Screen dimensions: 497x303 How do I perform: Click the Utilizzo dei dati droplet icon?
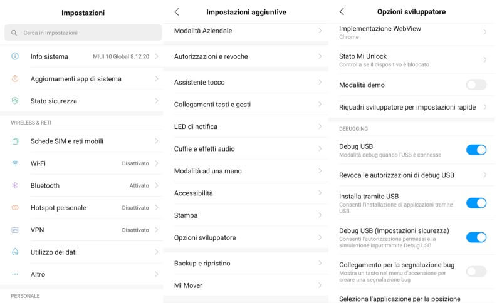(x=15, y=252)
